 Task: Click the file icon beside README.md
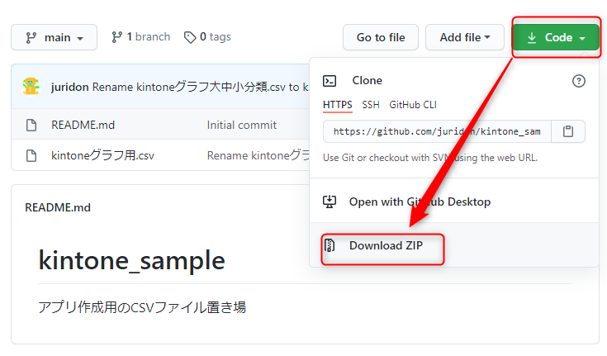pyautogui.click(x=31, y=125)
